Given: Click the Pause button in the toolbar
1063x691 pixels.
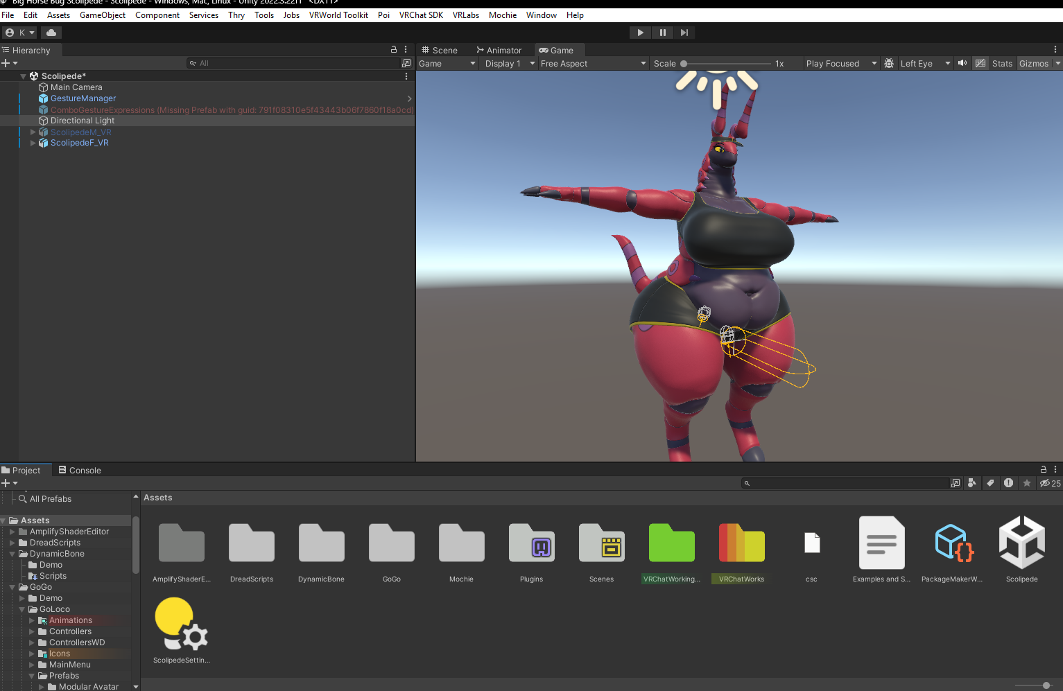Looking at the screenshot, I should pyautogui.click(x=662, y=33).
